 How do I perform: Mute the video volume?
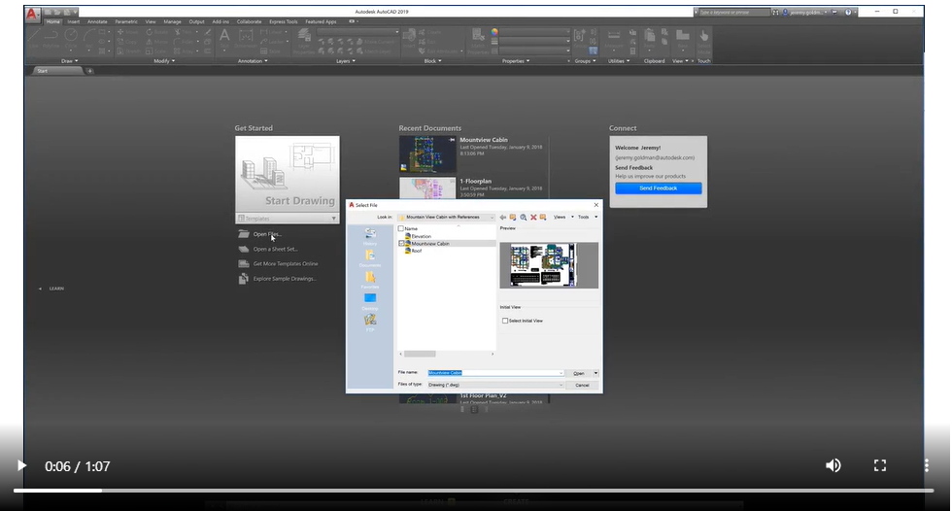pyautogui.click(x=833, y=465)
